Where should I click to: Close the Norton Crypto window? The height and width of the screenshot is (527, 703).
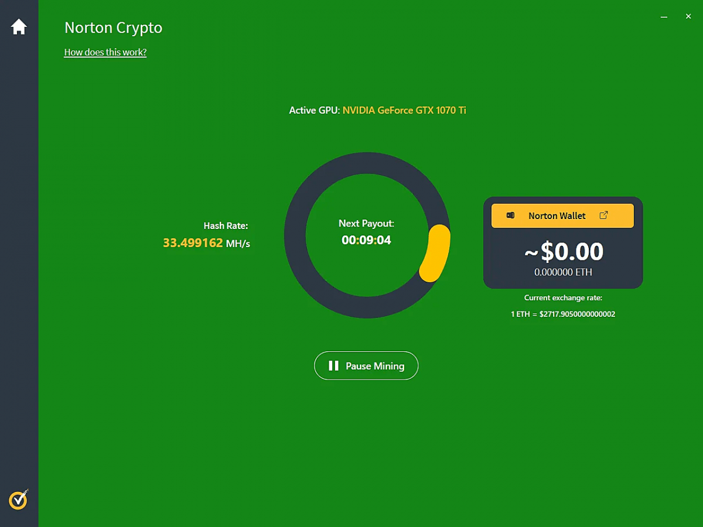pyautogui.click(x=688, y=17)
